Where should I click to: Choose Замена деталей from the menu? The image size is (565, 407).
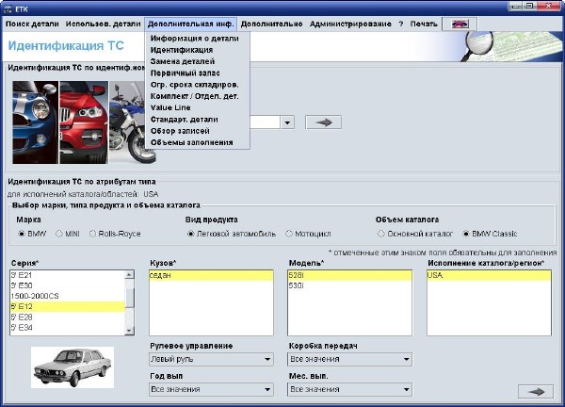[182, 61]
